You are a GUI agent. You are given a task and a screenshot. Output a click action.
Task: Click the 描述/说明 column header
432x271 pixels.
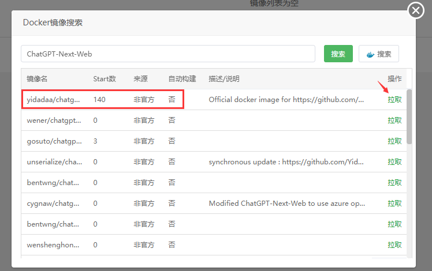[x=224, y=79]
